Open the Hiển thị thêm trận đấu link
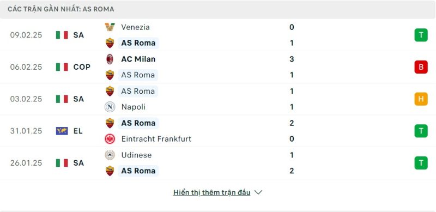The width and height of the screenshot is (436, 212). (x=211, y=192)
